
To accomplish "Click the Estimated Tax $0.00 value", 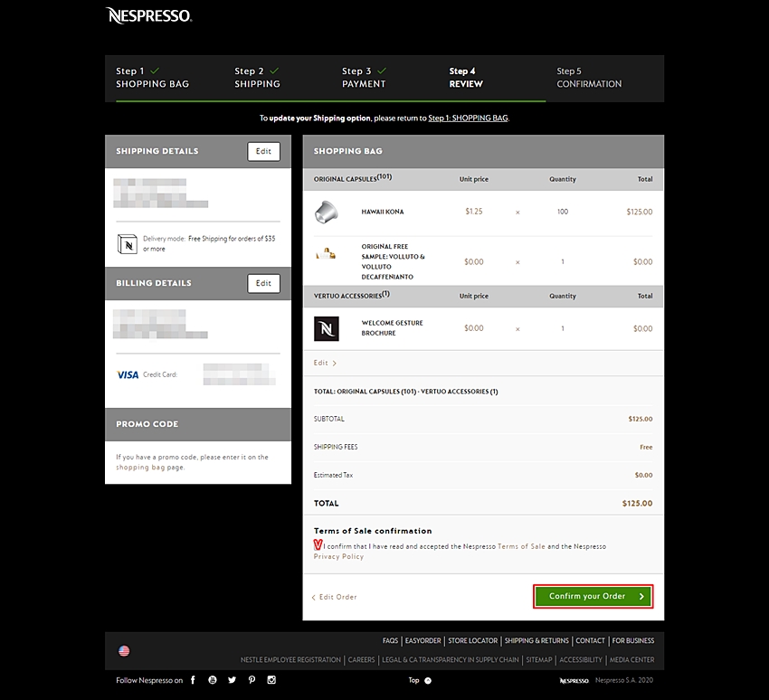I will click(x=643, y=475).
